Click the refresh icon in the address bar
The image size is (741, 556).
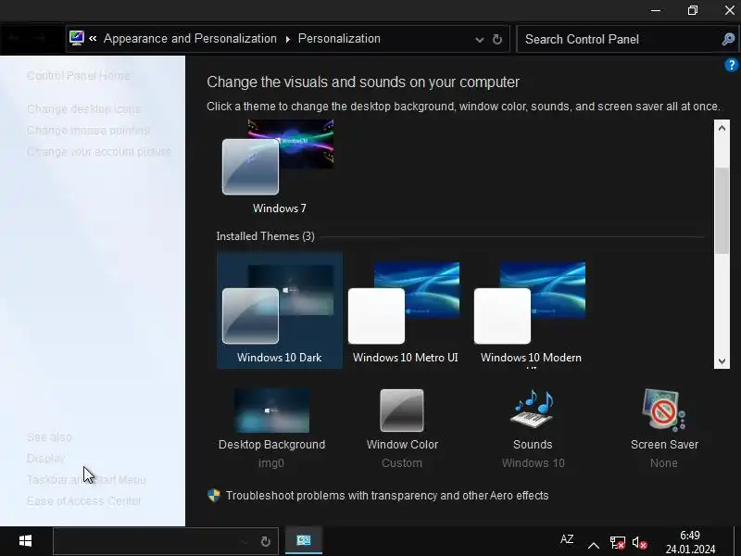point(497,39)
